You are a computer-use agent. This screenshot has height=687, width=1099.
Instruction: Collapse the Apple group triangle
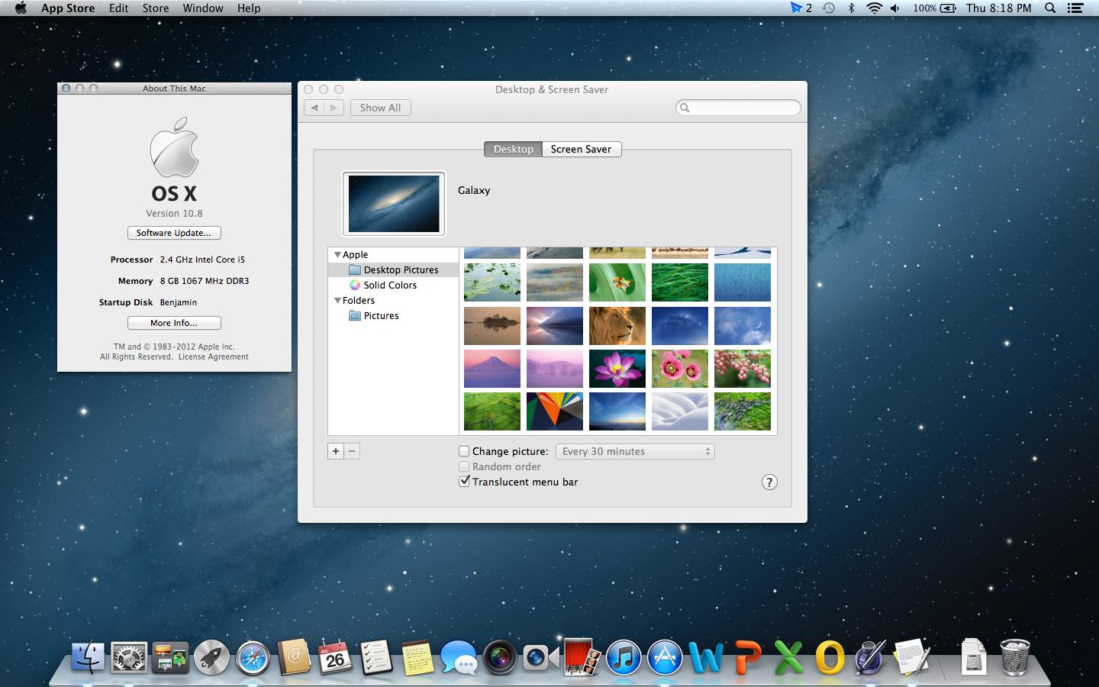pos(337,254)
